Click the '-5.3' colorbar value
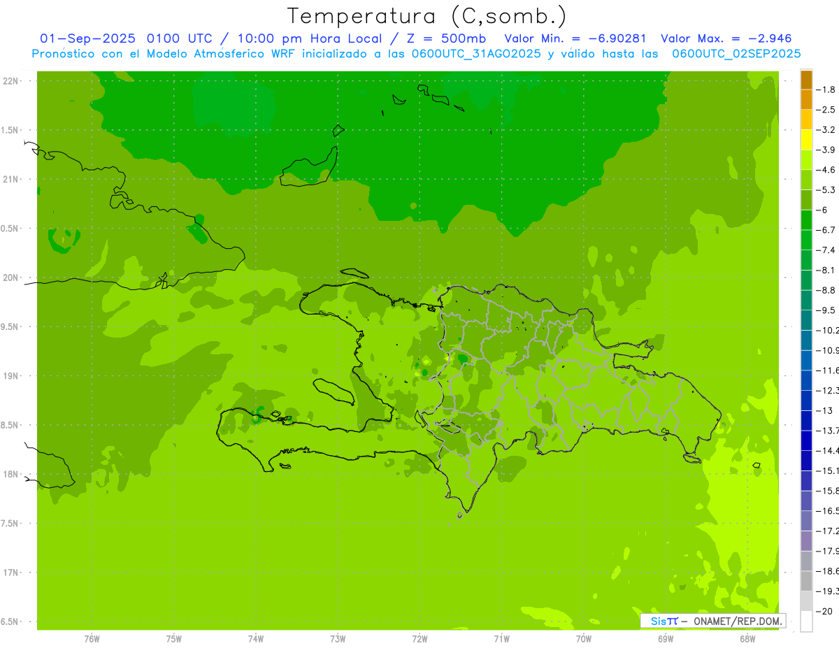Screen dimensions: 839x648 826,190
